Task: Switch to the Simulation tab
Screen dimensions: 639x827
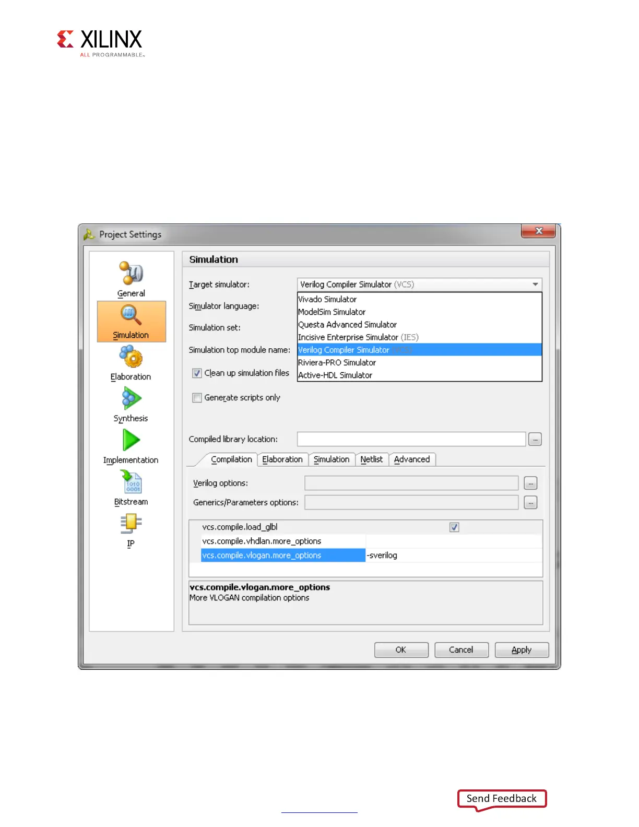Action: pyautogui.click(x=332, y=459)
